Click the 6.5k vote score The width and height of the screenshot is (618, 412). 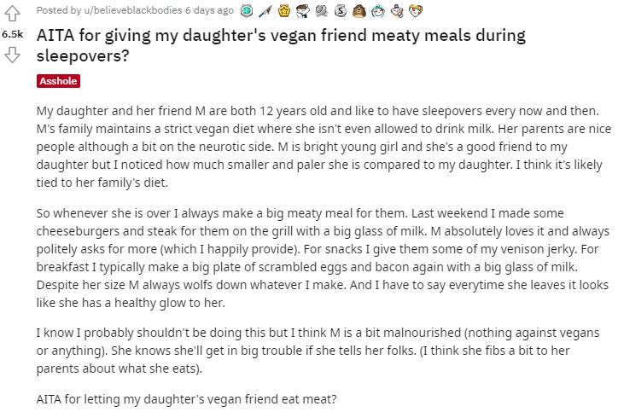12,34
